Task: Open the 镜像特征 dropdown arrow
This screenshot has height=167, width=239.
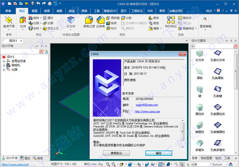Action: pos(196,28)
